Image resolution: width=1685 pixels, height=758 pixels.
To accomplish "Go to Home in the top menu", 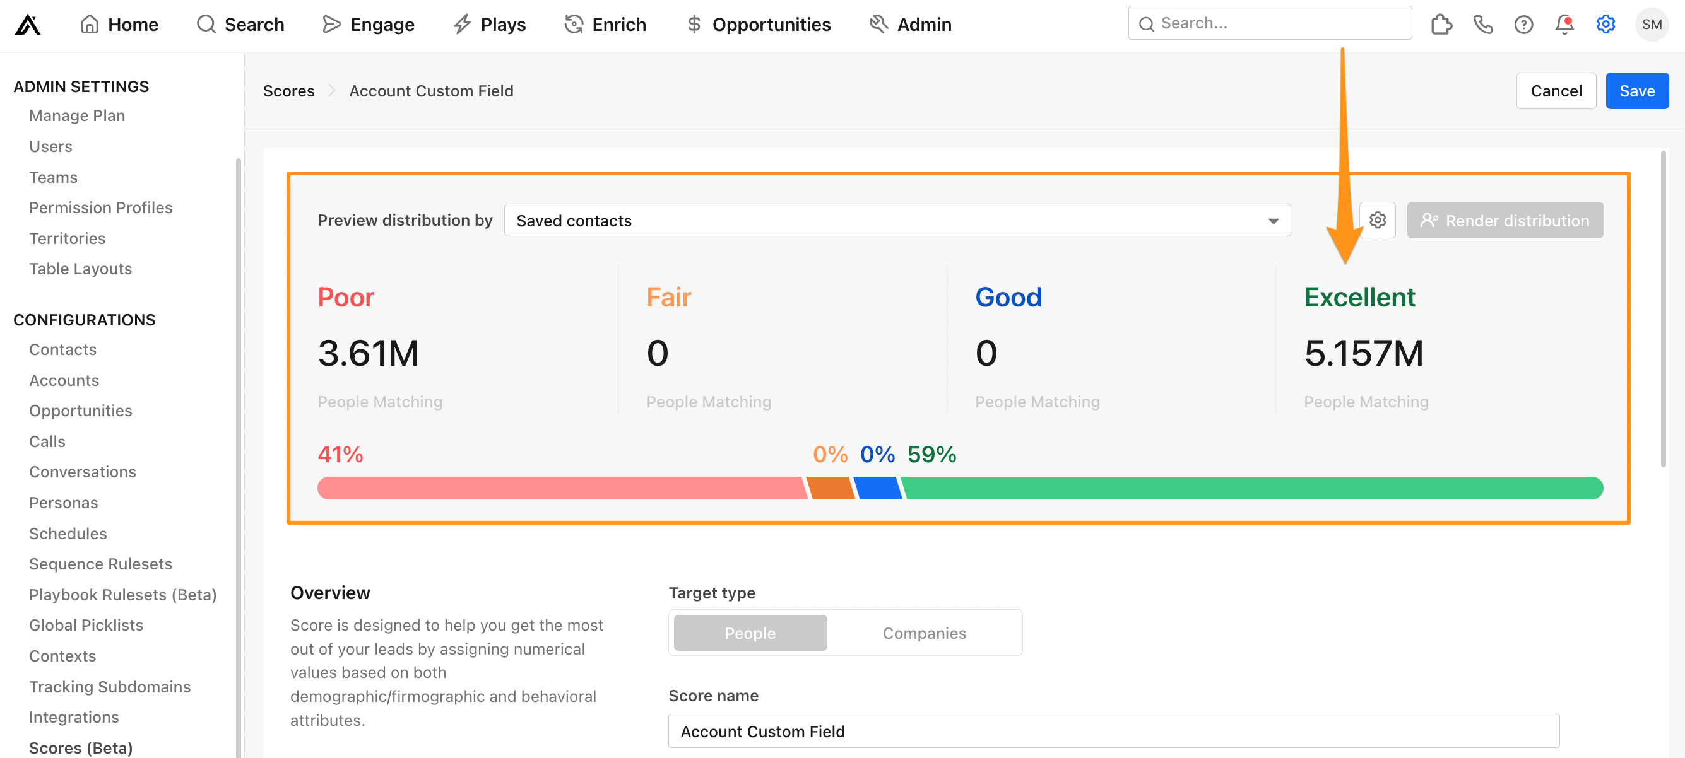I will 120,24.
